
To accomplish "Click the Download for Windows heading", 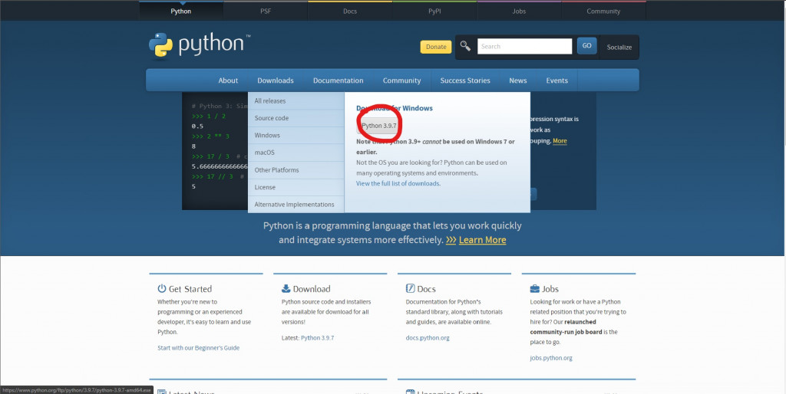I will pyautogui.click(x=395, y=108).
